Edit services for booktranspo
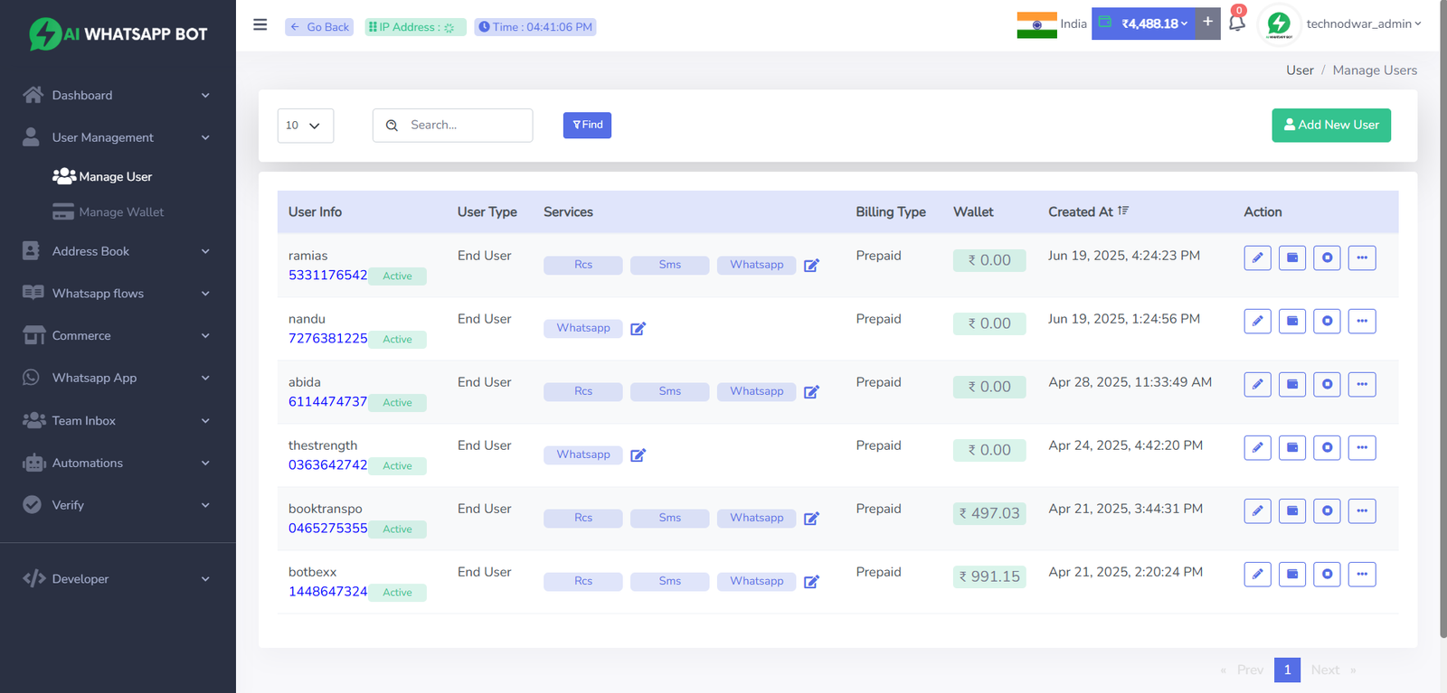The width and height of the screenshot is (1447, 693). coord(811,518)
